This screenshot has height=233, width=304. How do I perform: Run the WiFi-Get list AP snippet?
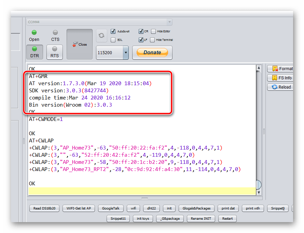click(x=79, y=208)
